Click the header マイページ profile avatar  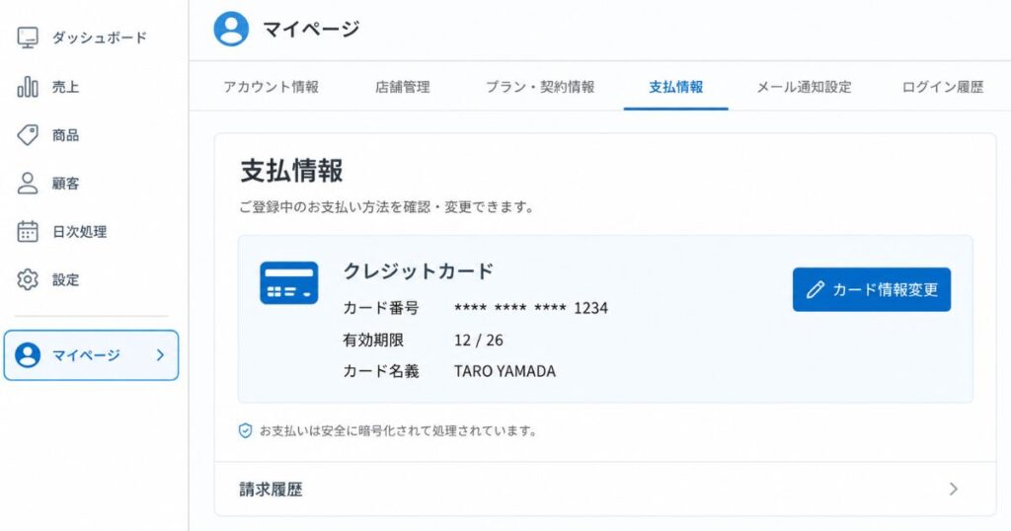[x=231, y=29]
